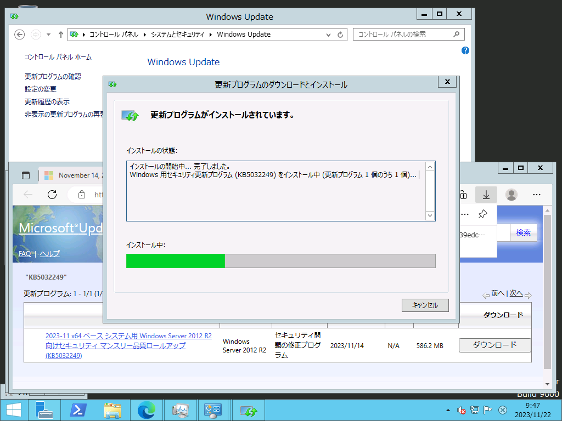Expand the address bar dropdown arrow
562x421 pixels.
click(x=328, y=34)
